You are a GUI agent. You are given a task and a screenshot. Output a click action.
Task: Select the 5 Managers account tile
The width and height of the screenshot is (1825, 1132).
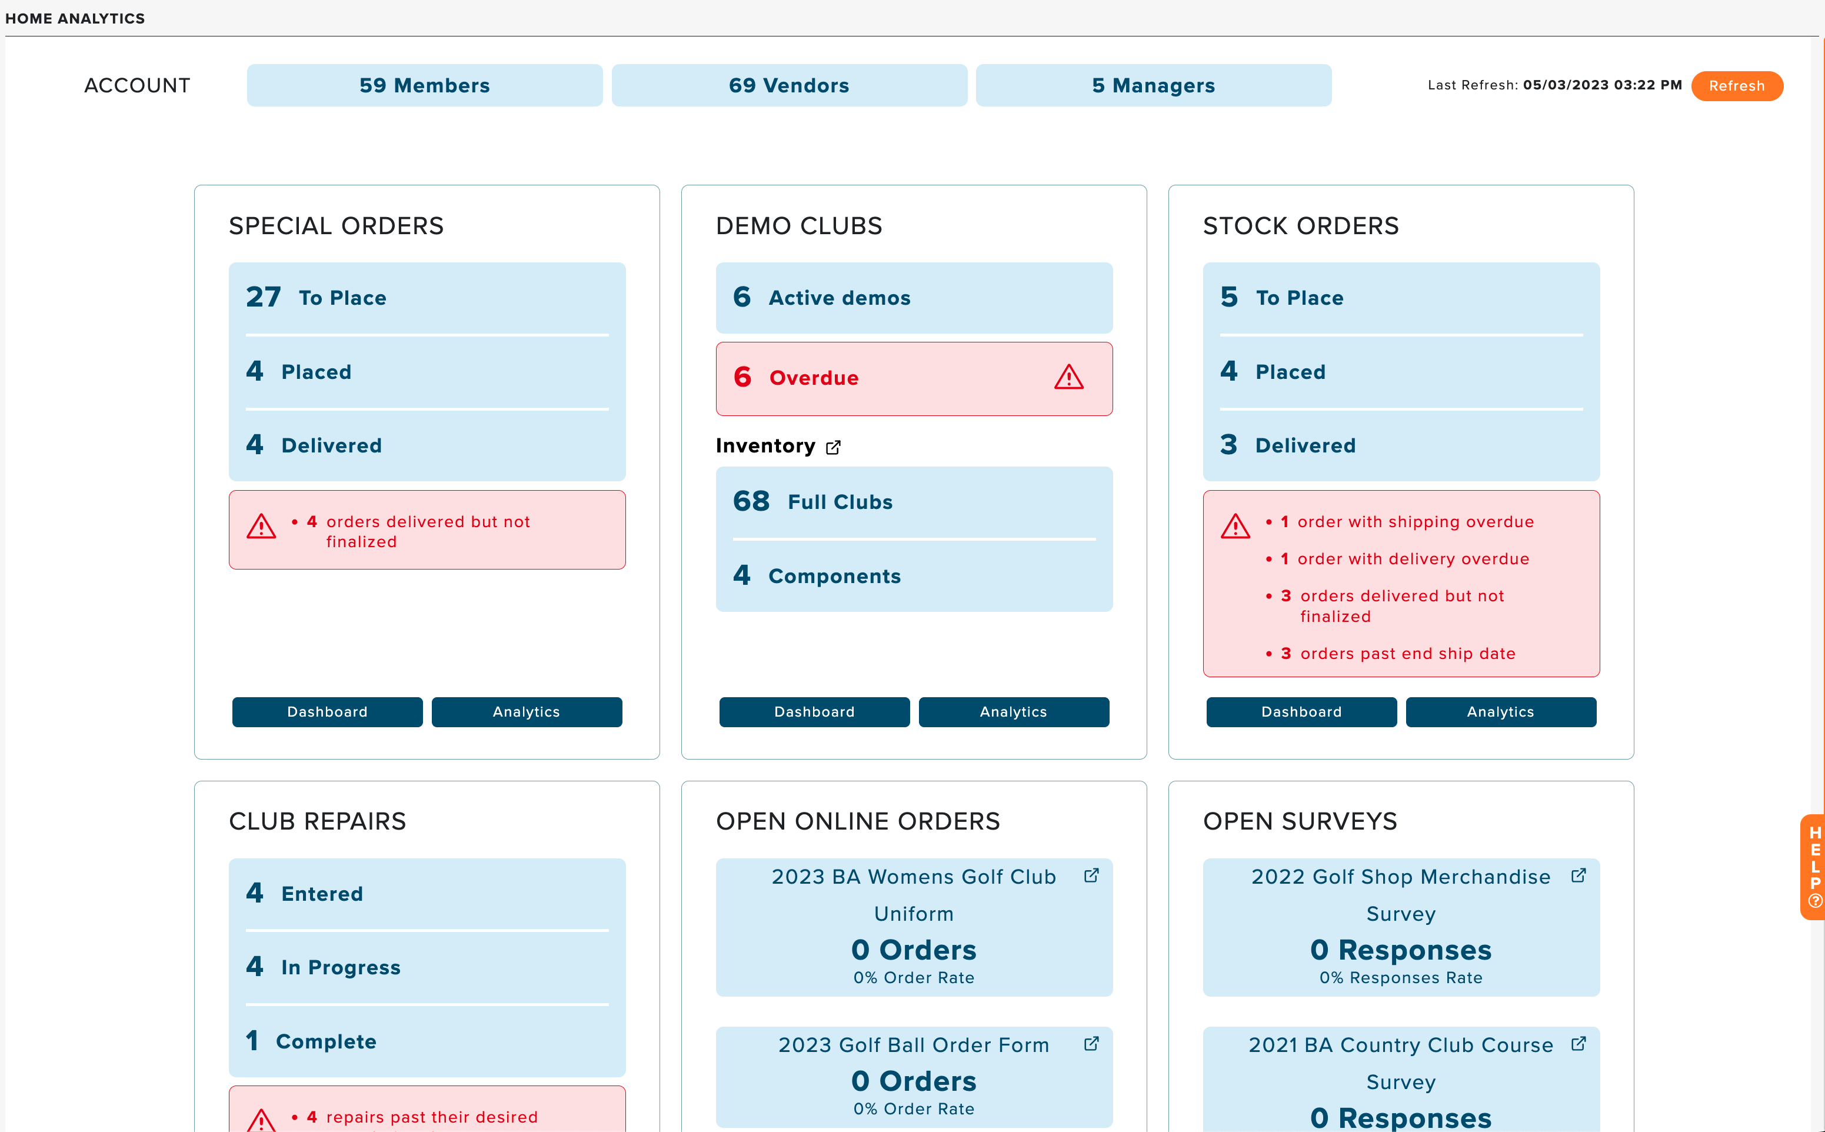[x=1154, y=85]
